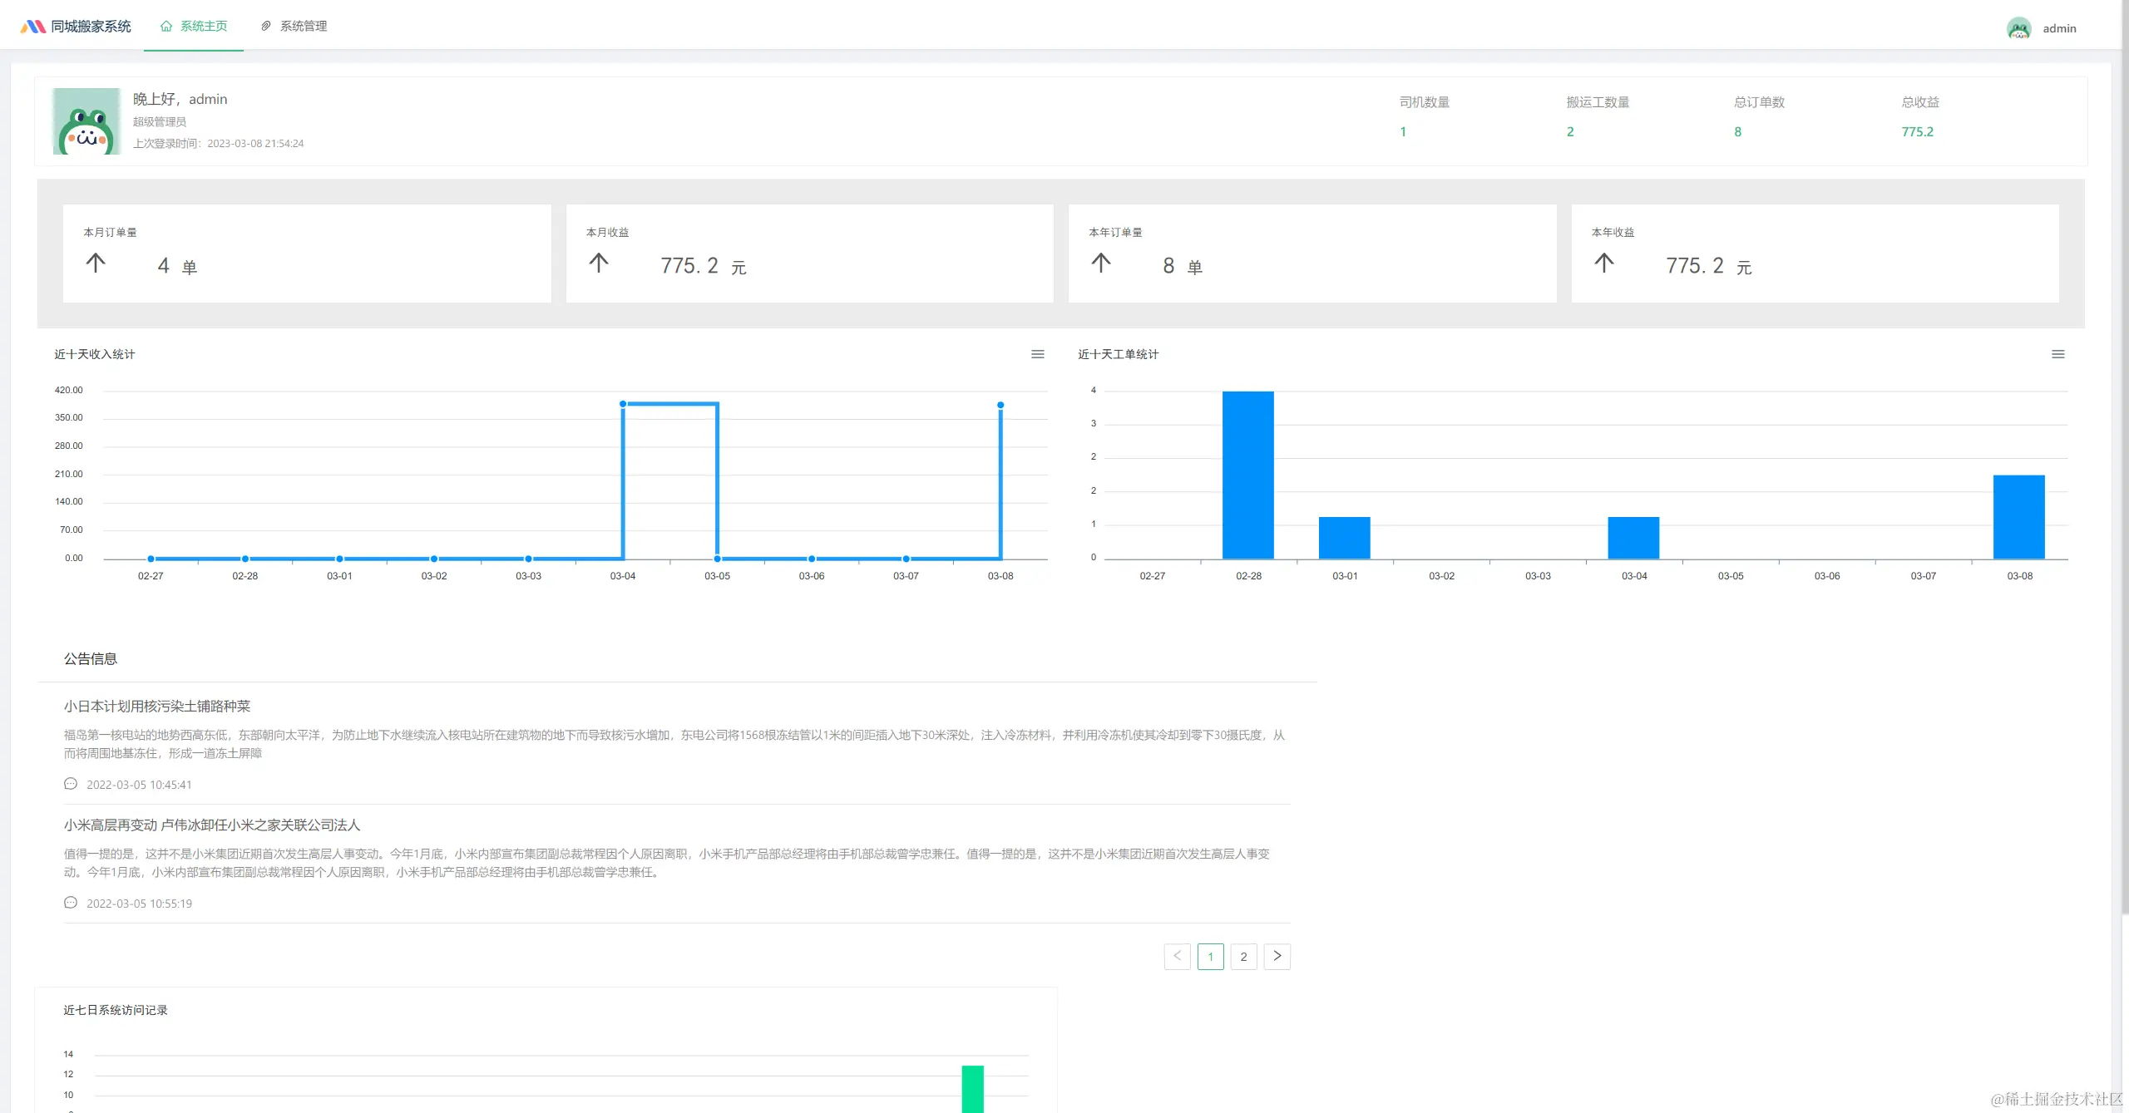Click the 03-04 data point on income chart
Viewport: 2129px width, 1113px height.
pos(623,404)
